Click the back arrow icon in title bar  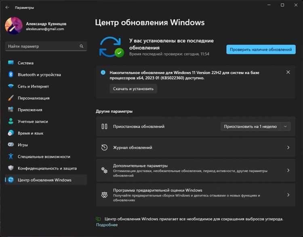(x=7, y=7)
